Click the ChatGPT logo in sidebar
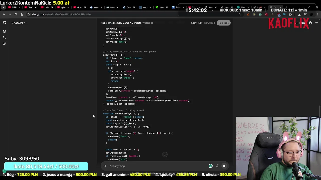The image size is (321, 180). 4,23
